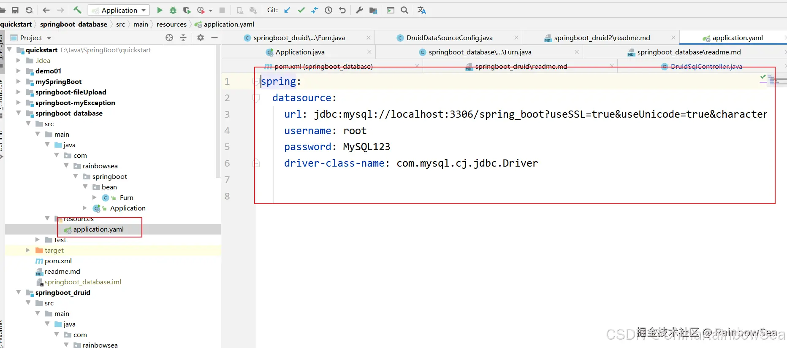Open settings wrench icon in toolbar
Image resolution: width=787 pixels, height=348 pixels.
(x=359, y=10)
